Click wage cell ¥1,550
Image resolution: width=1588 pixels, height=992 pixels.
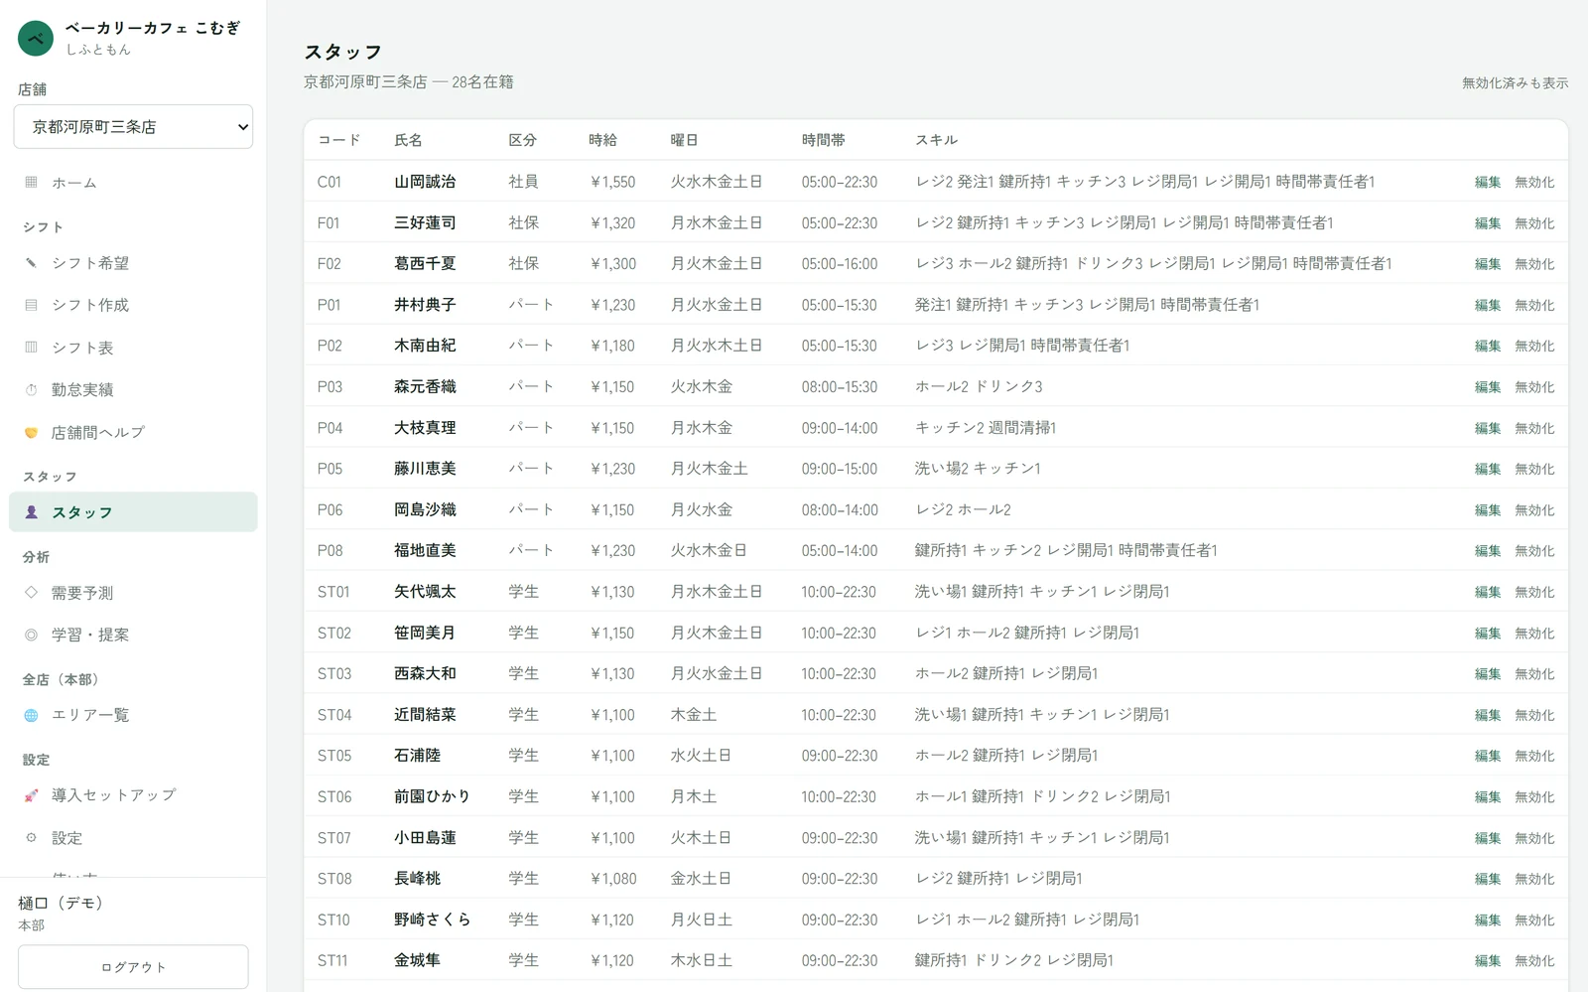612,182
